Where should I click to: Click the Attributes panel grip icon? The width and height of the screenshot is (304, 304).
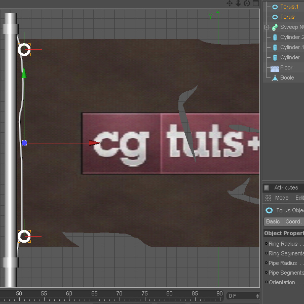click(x=267, y=187)
